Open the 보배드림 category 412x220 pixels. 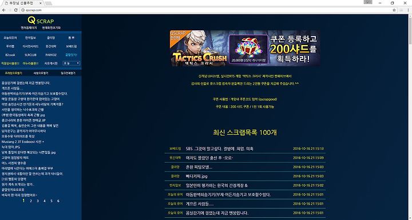coord(71,46)
